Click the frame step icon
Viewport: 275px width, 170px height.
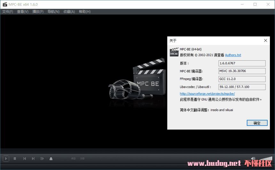pos(42,158)
